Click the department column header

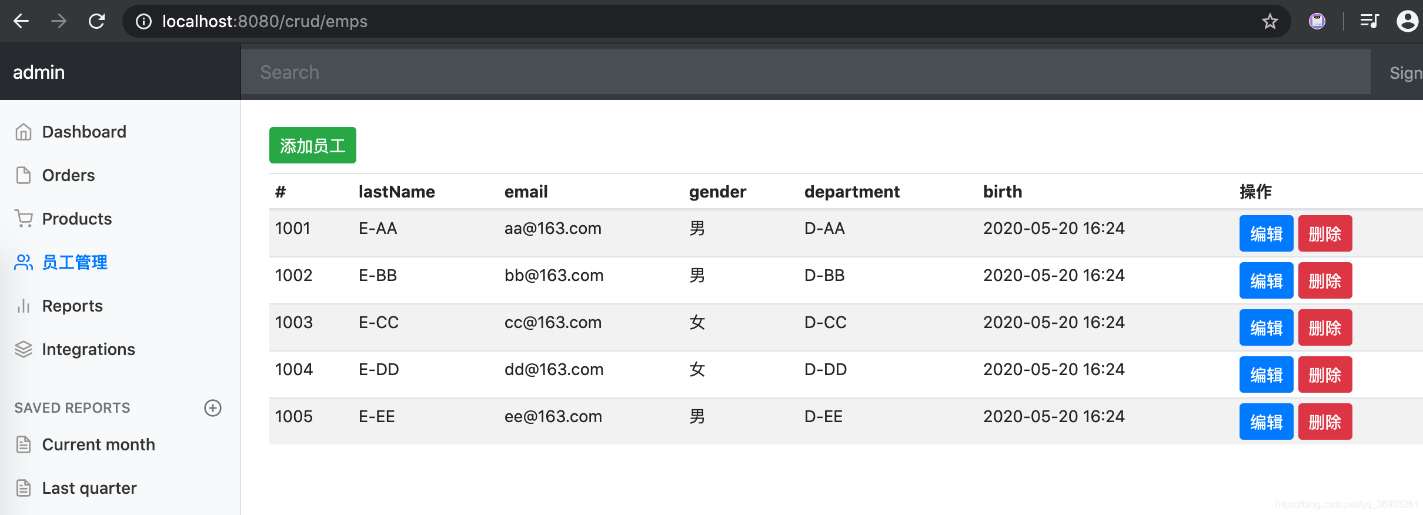pos(852,192)
